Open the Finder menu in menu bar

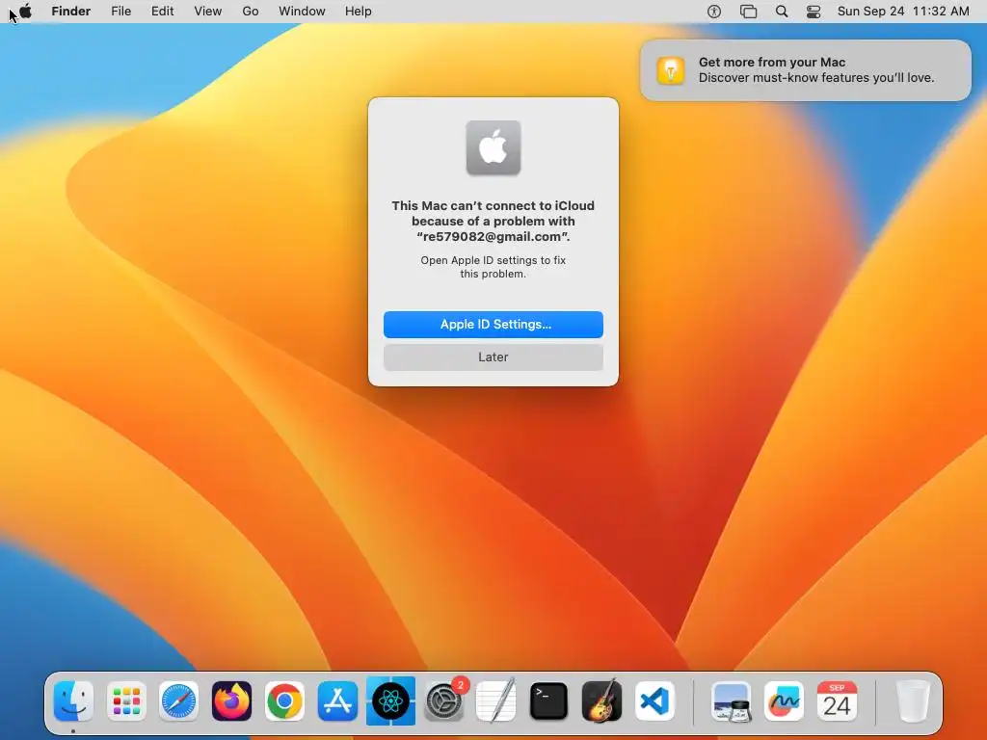point(71,11)
